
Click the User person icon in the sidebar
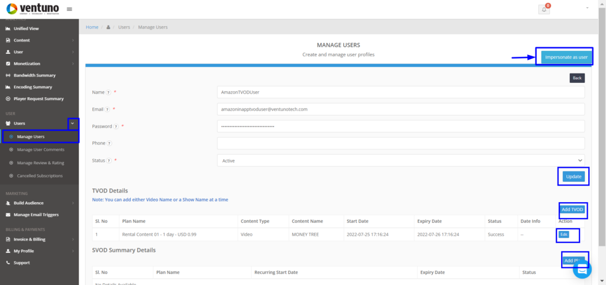point(8,52)
